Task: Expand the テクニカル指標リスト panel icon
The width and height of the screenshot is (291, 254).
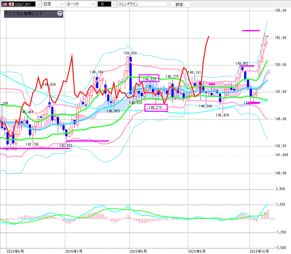Action: tap(60, 14)
